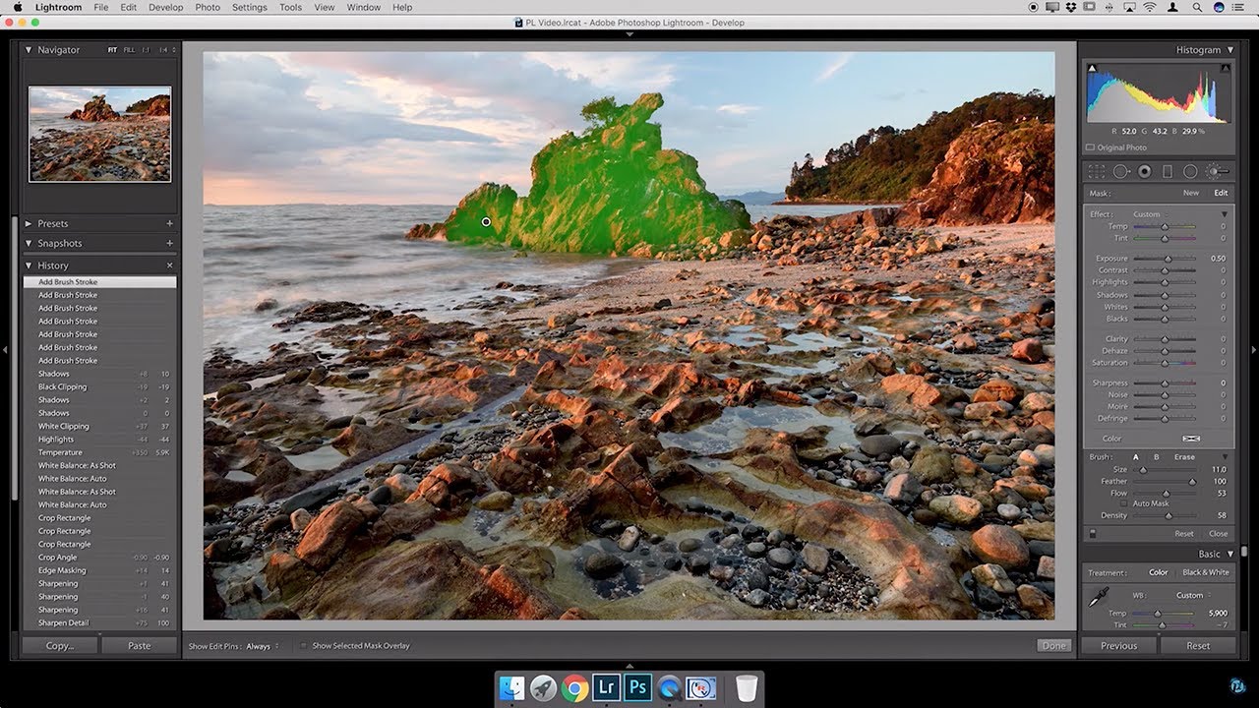Open Trash in the Dock
This screenshot has height=708, width=1259.
tap(747, 687)
